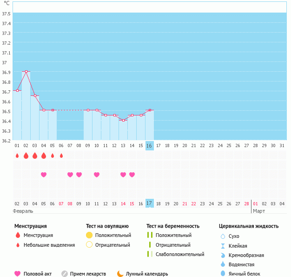
Task: Click the positive ovulation test yellow circle
Action: (x=89, y=236)
